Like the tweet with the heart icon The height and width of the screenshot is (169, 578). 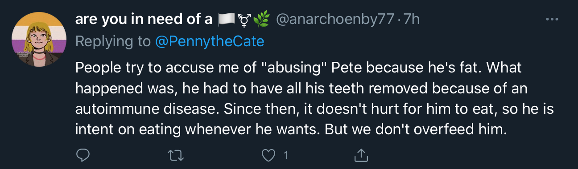[x=269, y=155]
